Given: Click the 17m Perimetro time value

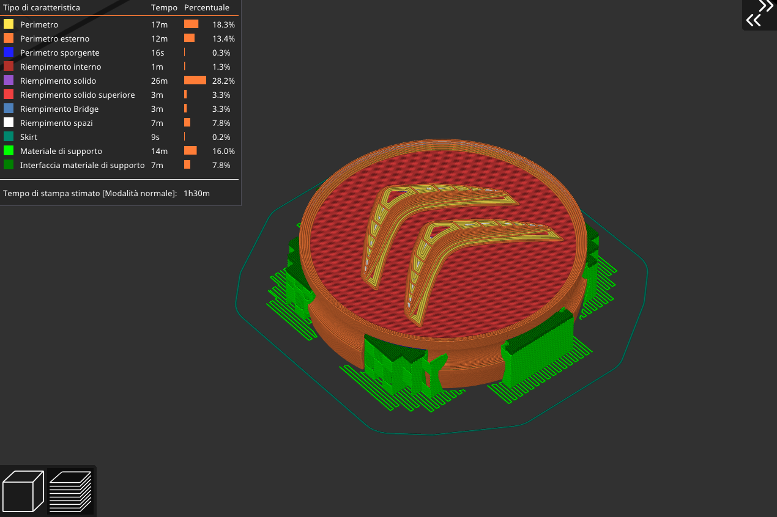Looking at the screenshot, I should [x=159, y=24].
